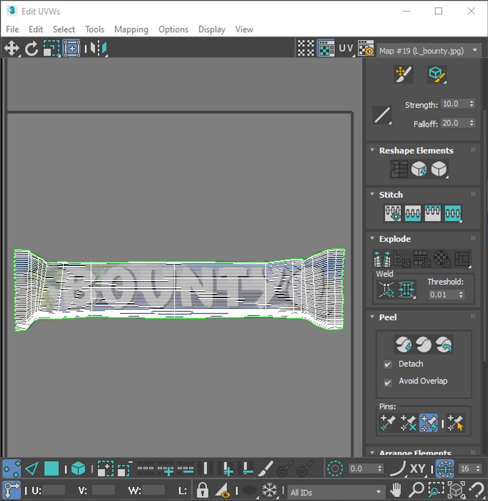Screen dimensions: 488x501
Task: Open the File menu
Action: 13,29
